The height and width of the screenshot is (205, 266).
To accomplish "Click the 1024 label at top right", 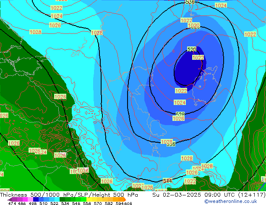I will click(221, 5).
